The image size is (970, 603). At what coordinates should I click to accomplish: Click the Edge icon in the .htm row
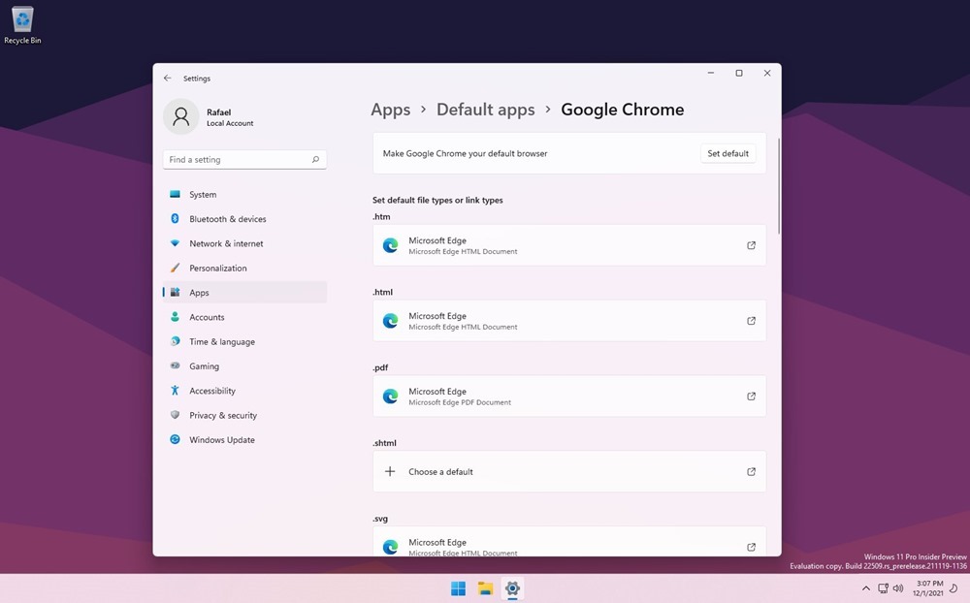[x=390, y=245]
